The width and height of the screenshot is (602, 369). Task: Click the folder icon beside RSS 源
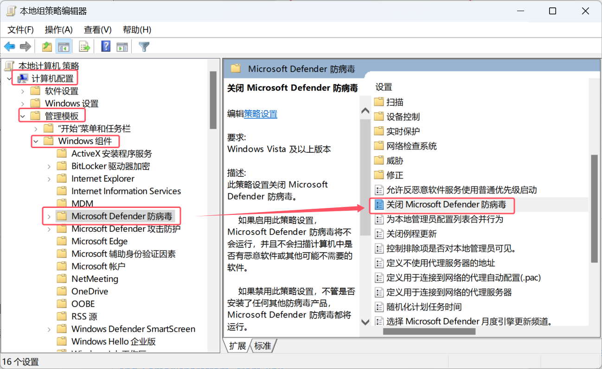point(62,317)
